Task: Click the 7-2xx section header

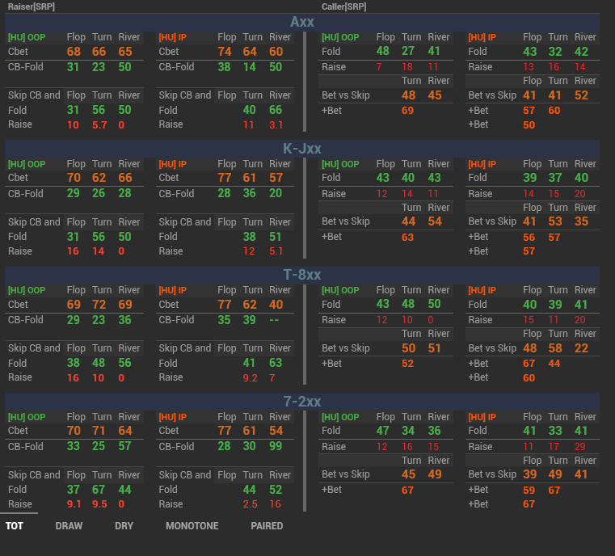Action: [x=302, y=402]
